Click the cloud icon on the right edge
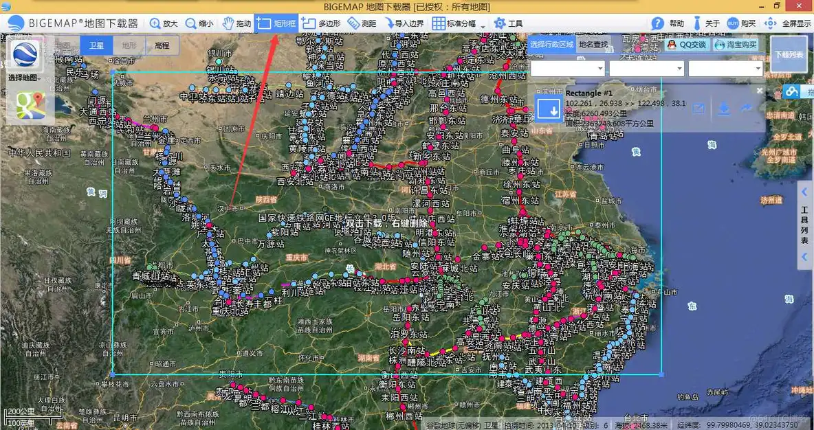This screenshot has height=430, width=814. [791, 92]
